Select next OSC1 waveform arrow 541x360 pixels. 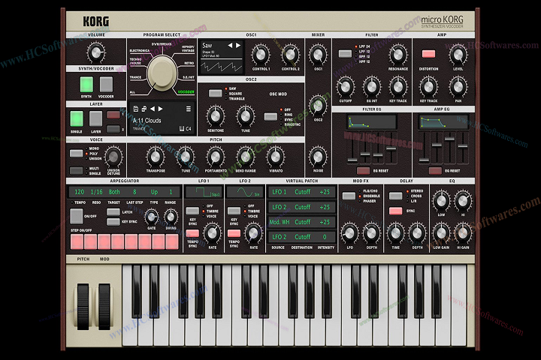(238, 46)
